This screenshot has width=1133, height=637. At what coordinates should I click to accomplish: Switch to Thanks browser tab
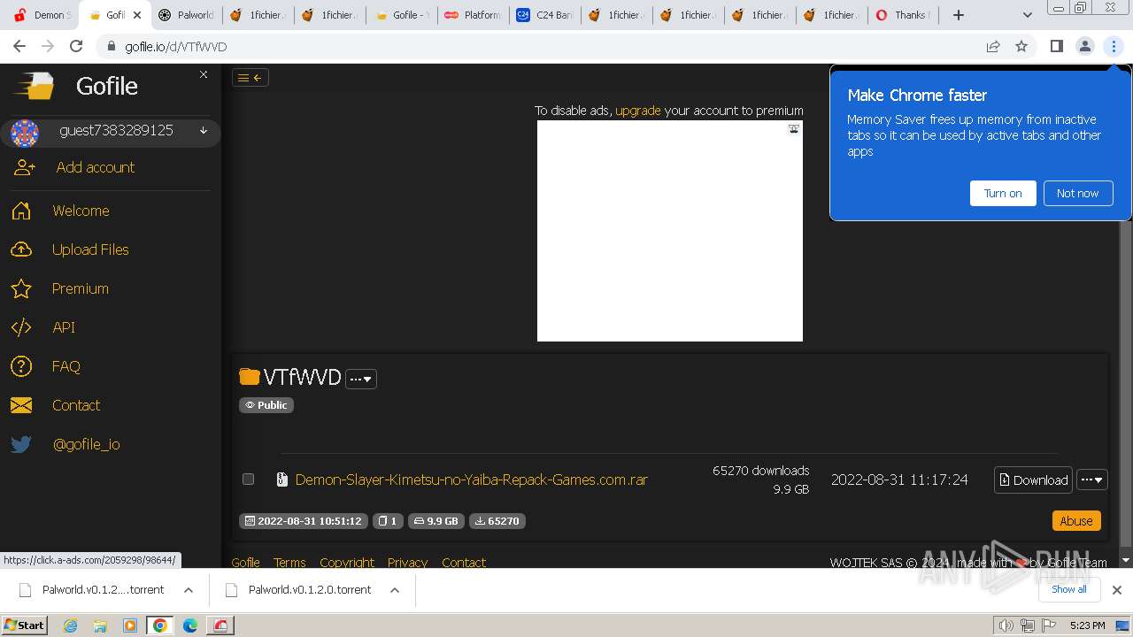click(903, 15)
